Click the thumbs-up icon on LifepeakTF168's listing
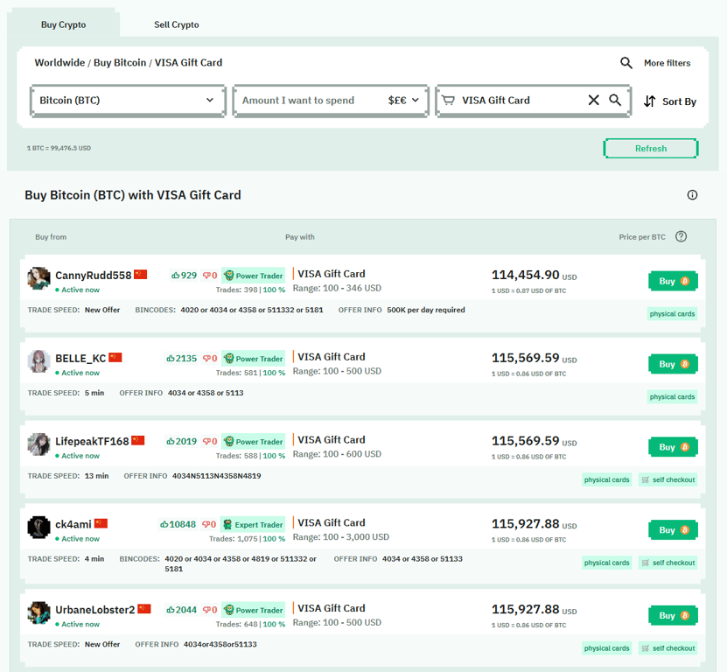727x672 pixels. 172,441
